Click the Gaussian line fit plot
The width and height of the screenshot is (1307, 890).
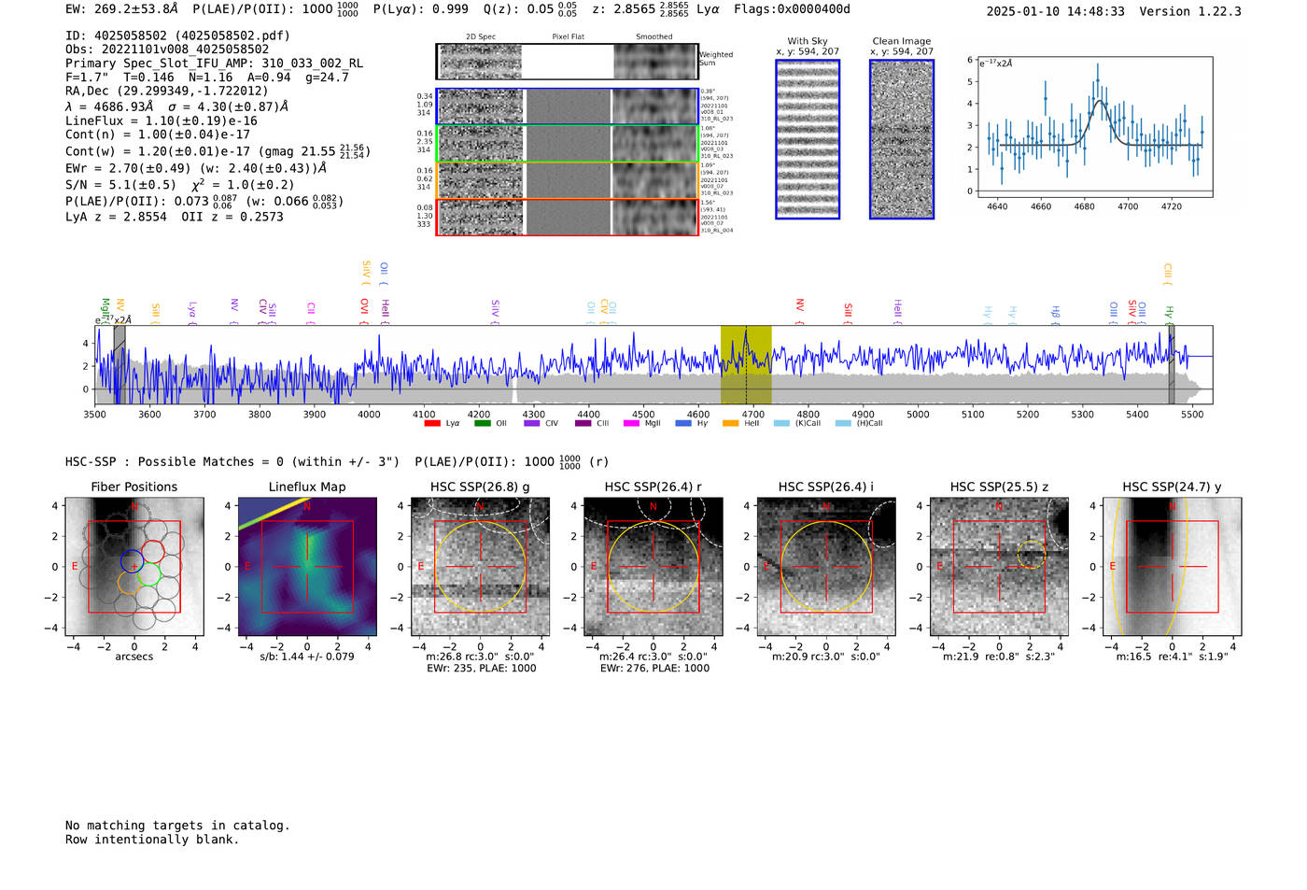pyautogui.click(x=1094, y=127)
